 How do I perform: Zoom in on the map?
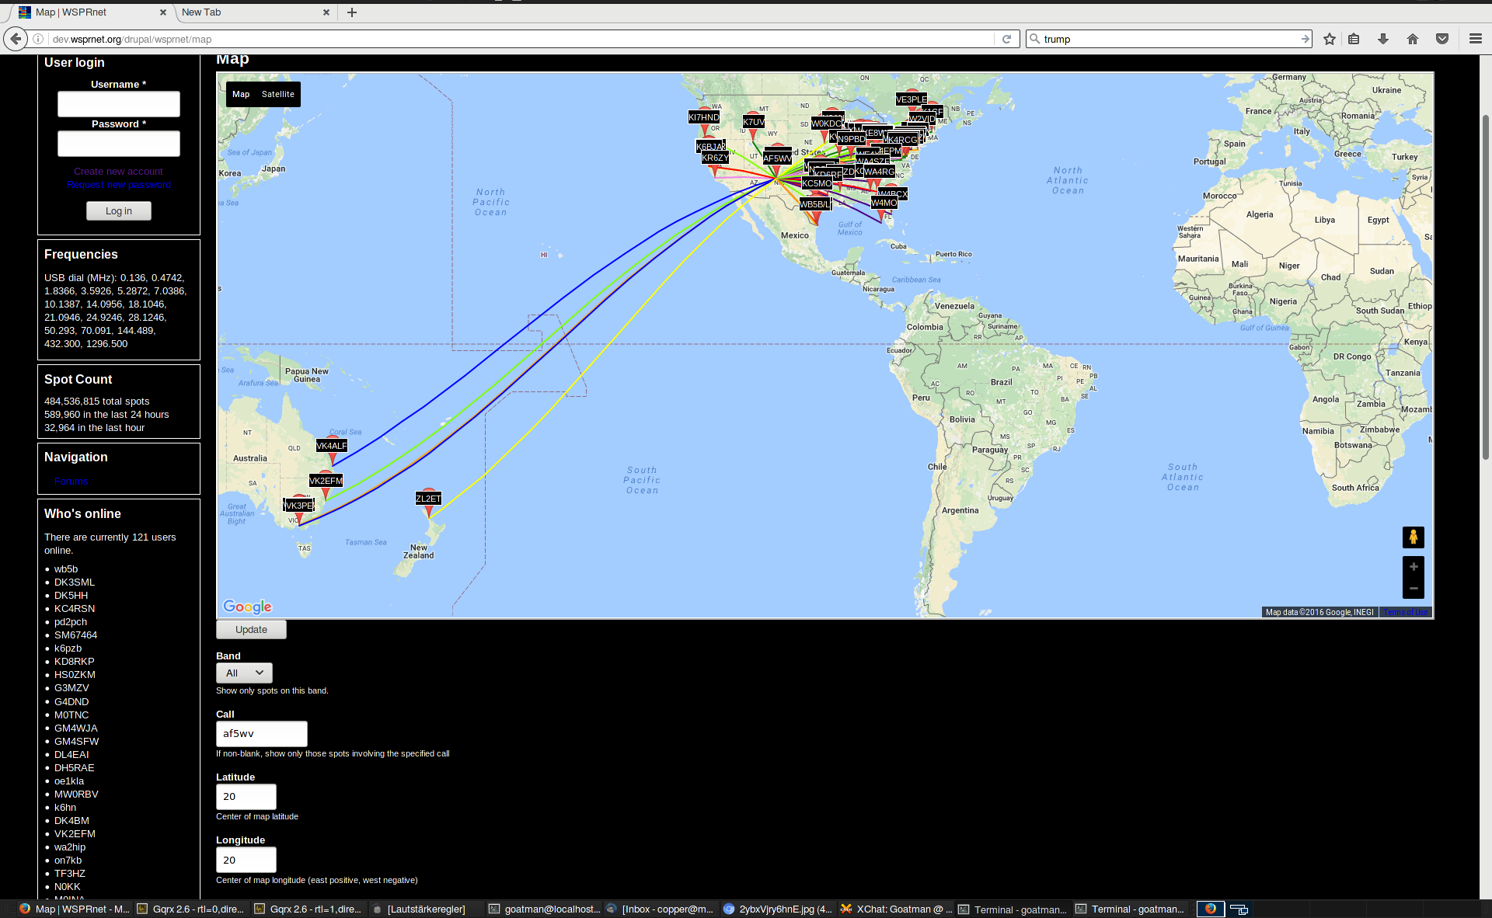(1414, 567)
